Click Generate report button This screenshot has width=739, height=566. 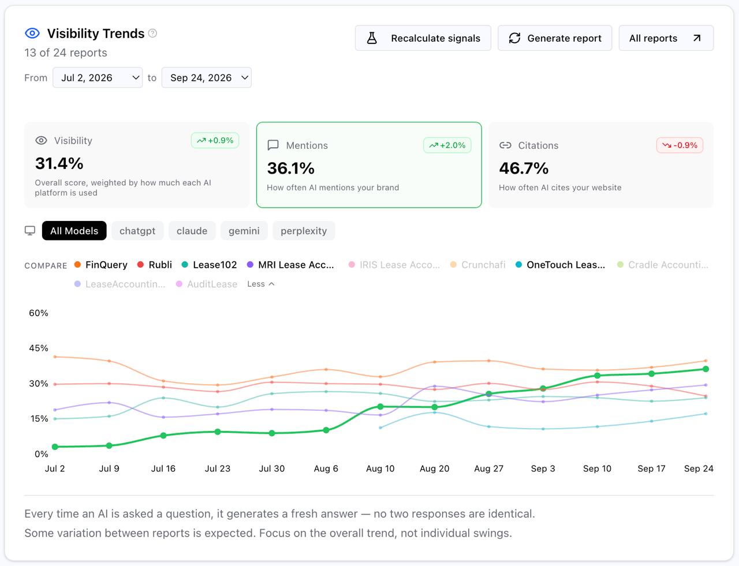tap(555, 38)
